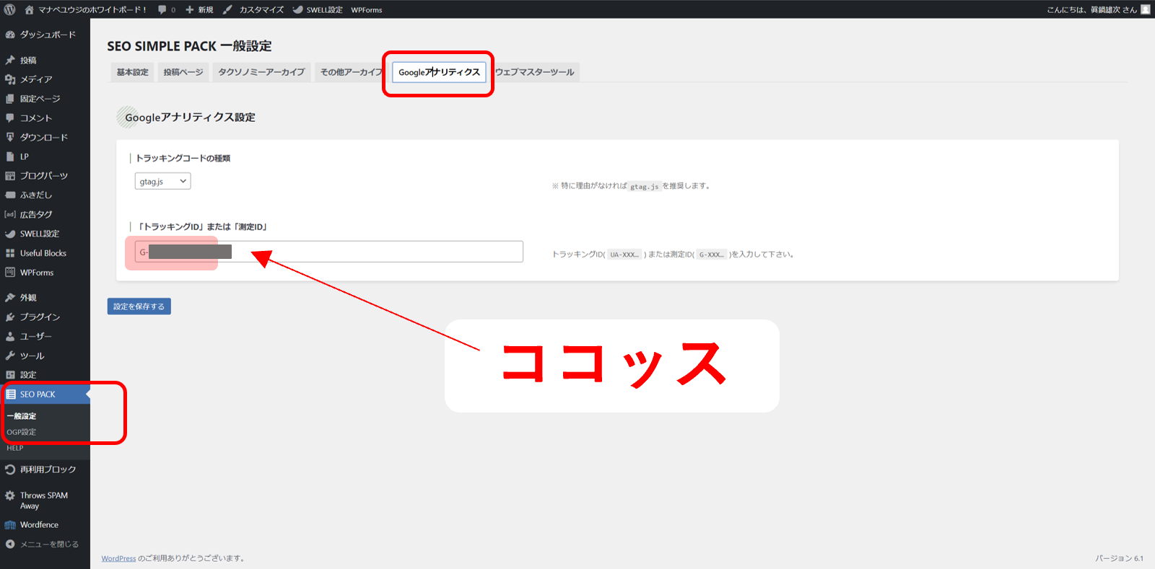Click the brush icon beside カスタマイズ
The image size is (1155, 569).
(x=227, y=9)
